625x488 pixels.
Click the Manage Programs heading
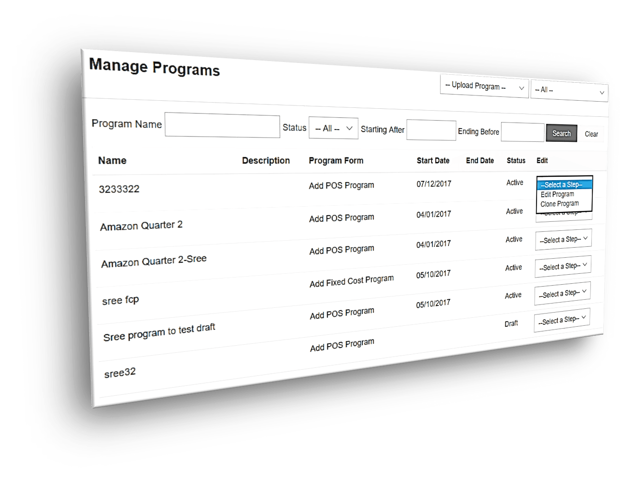tap(155, 67)
